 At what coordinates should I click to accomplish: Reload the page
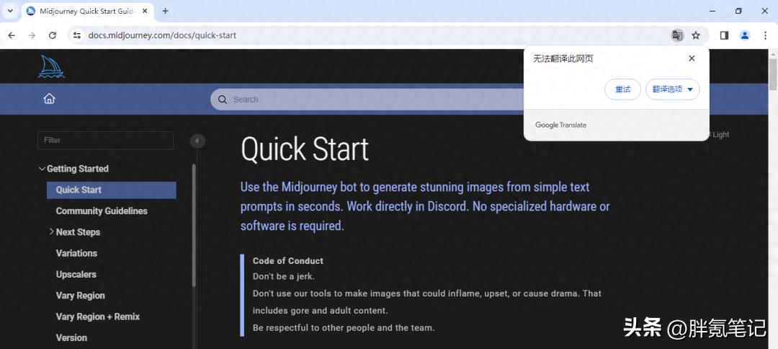point(53,35)
